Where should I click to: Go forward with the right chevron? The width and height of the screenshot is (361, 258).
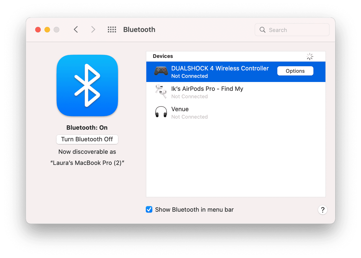click(x=93, y=30)
